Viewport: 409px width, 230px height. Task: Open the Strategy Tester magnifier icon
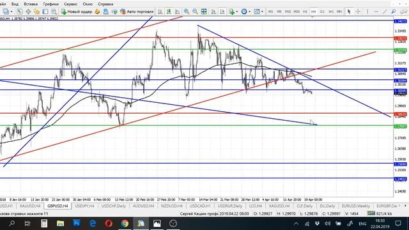click(54, 11)
